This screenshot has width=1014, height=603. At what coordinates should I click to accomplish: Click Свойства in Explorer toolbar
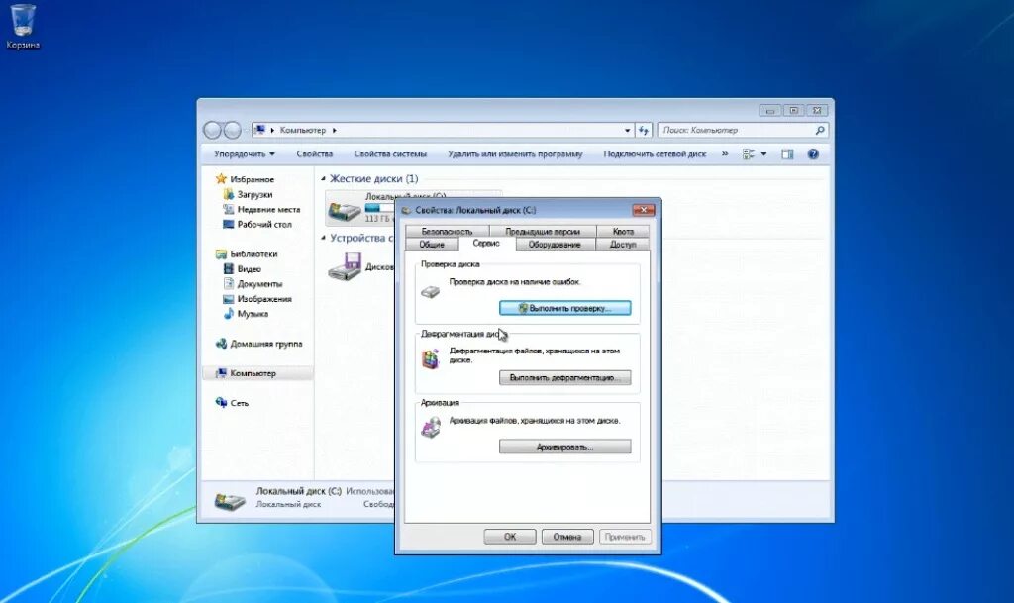(x=314, y=153)
